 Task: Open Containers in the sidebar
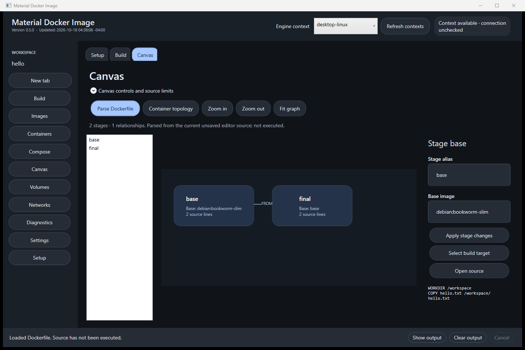[x=39, y=134]
